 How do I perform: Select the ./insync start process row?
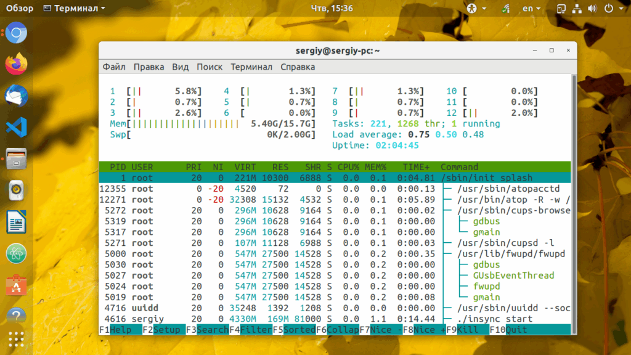[335, 319]
